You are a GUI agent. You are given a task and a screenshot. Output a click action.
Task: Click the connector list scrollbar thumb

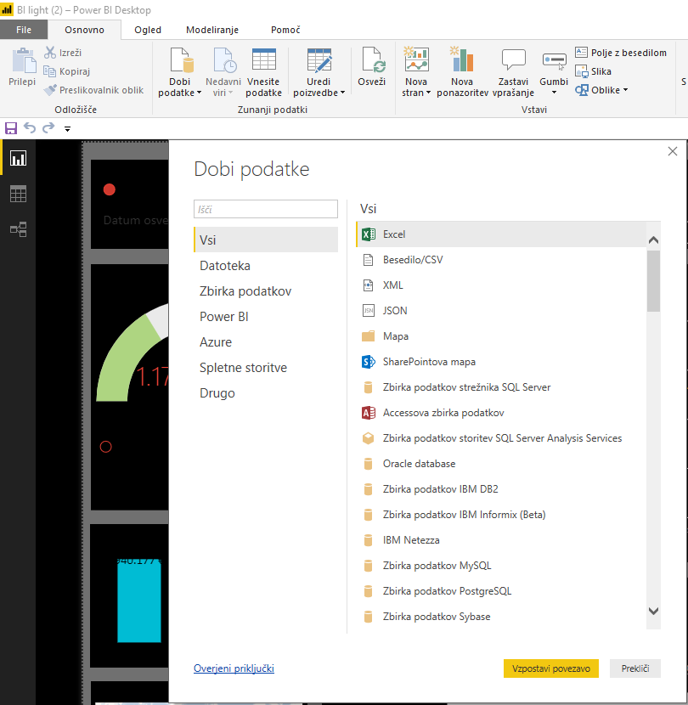pyautogui.click(x=653, y=281)
